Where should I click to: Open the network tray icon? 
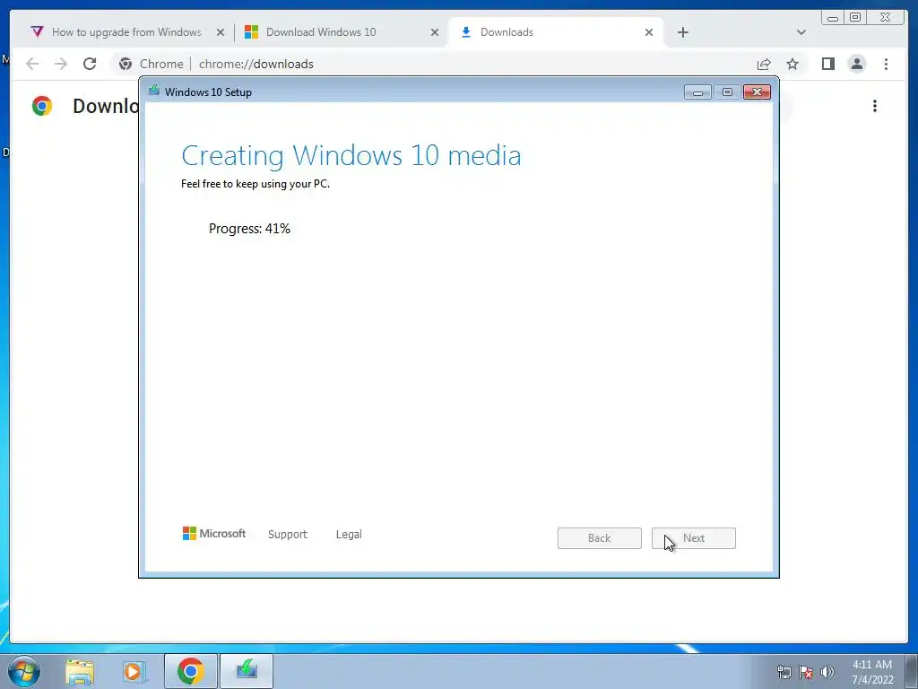click(x=784, y=672)
